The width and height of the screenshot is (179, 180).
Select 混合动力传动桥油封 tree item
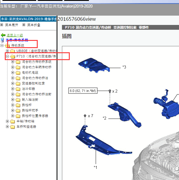37,94
